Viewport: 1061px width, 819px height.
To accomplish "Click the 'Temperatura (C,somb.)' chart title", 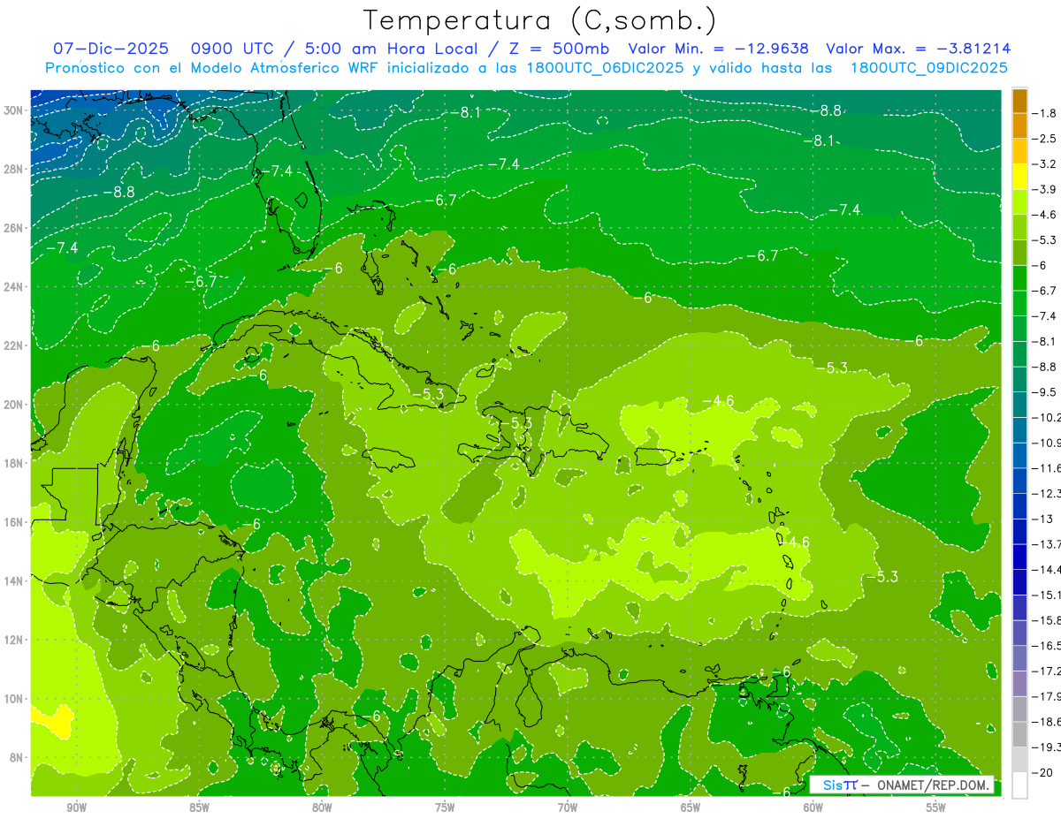I will pos(540,21).
